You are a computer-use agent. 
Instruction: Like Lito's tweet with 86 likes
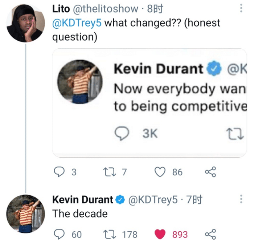[x=160, y=172]
